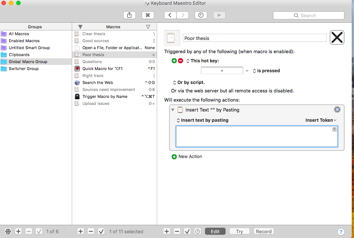Select the Upload issues macro
354x238 pixels.
114,103
